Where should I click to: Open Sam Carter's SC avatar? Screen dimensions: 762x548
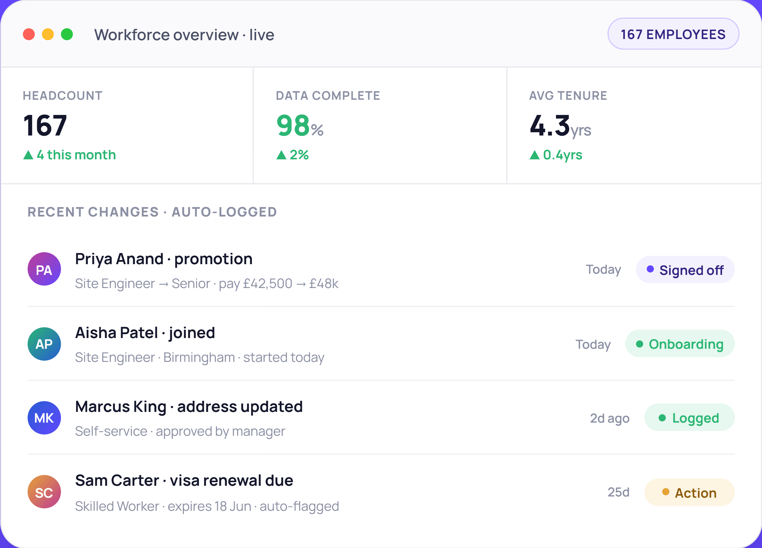tap(44, 492)
